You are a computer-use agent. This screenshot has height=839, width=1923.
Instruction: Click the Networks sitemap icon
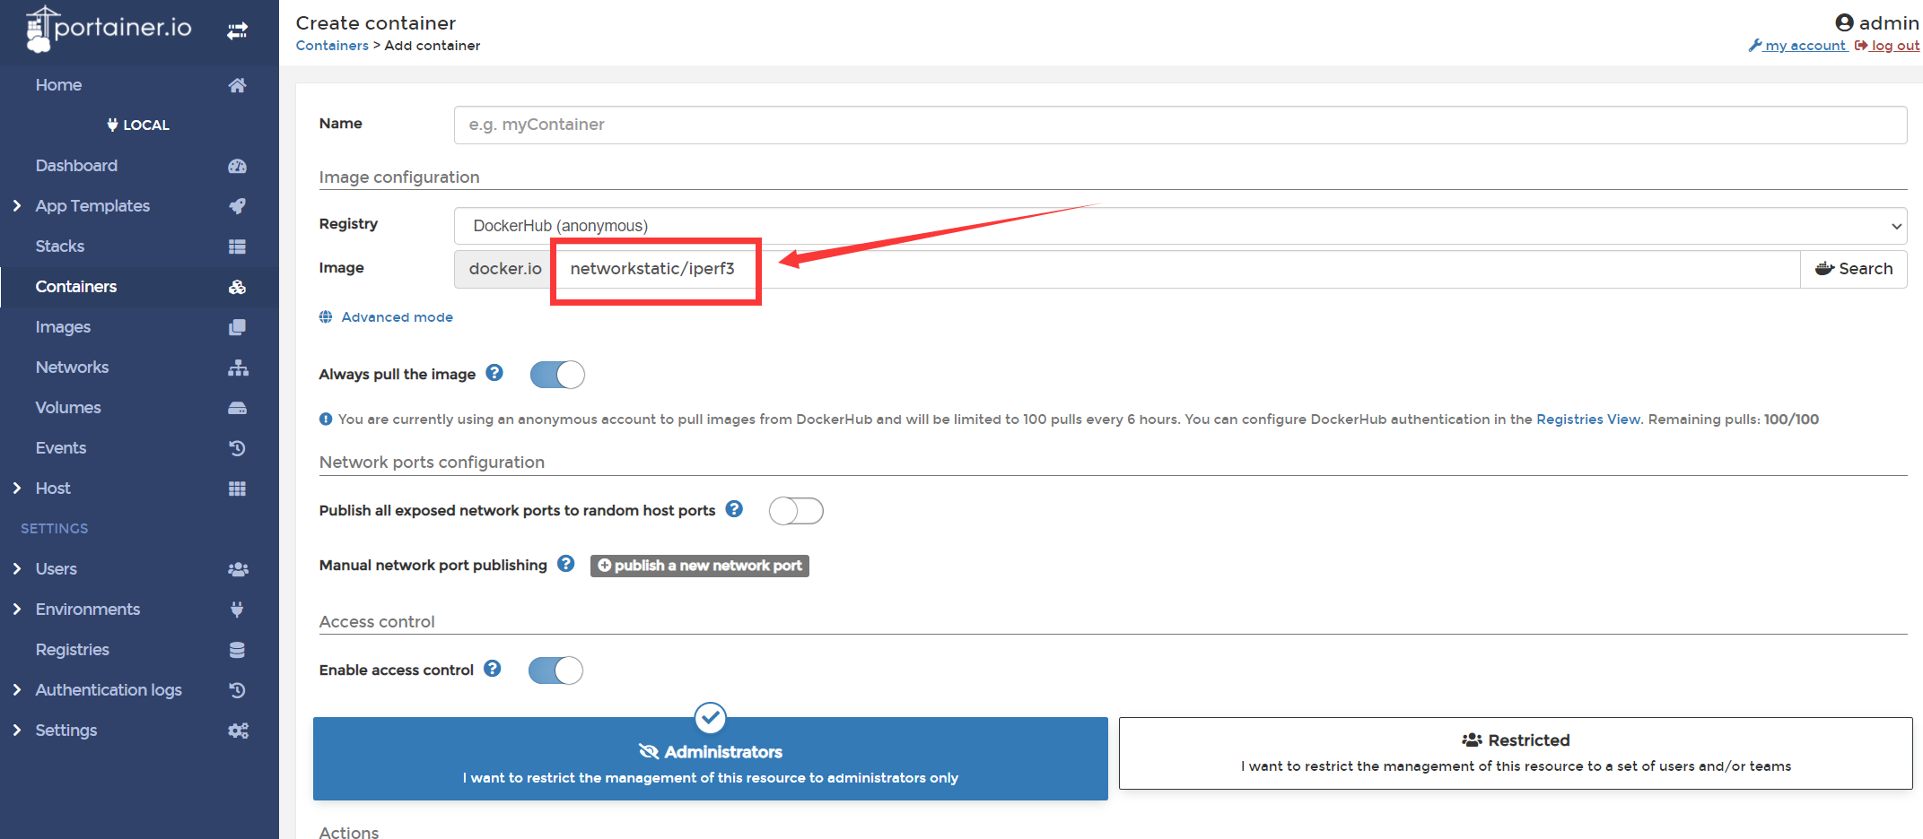point(238,368)
